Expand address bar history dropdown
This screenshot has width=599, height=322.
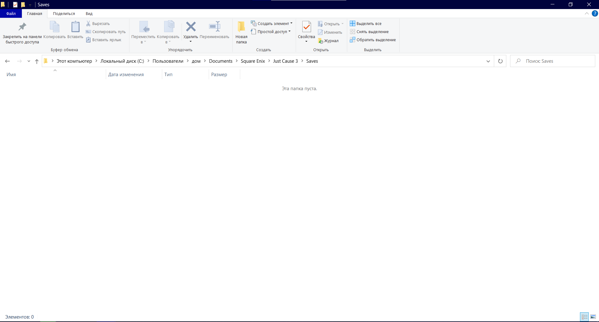488,61
